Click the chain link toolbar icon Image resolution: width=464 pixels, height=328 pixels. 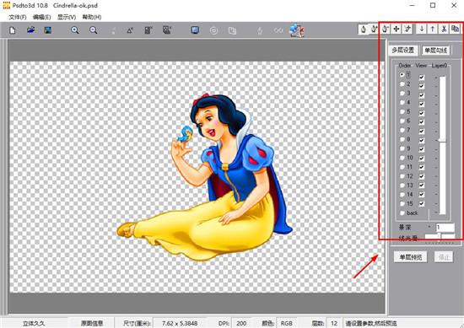278,30
